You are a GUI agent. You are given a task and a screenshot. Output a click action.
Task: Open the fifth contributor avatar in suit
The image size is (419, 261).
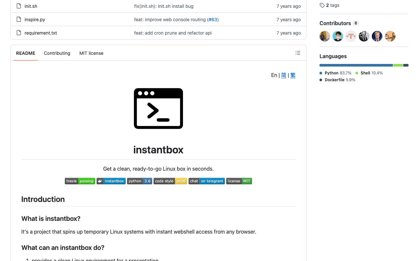click(377, 36)
